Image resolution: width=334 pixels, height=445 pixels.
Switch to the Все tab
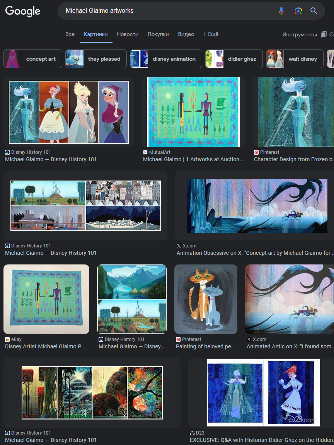(x=70, y=34)
